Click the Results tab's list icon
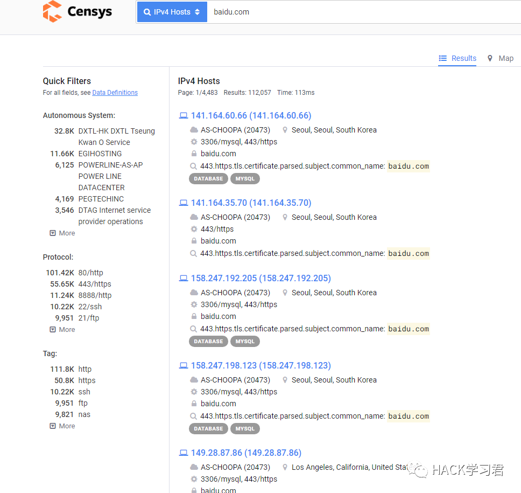Viewport: 521px width, 493px height. [442, 58]
